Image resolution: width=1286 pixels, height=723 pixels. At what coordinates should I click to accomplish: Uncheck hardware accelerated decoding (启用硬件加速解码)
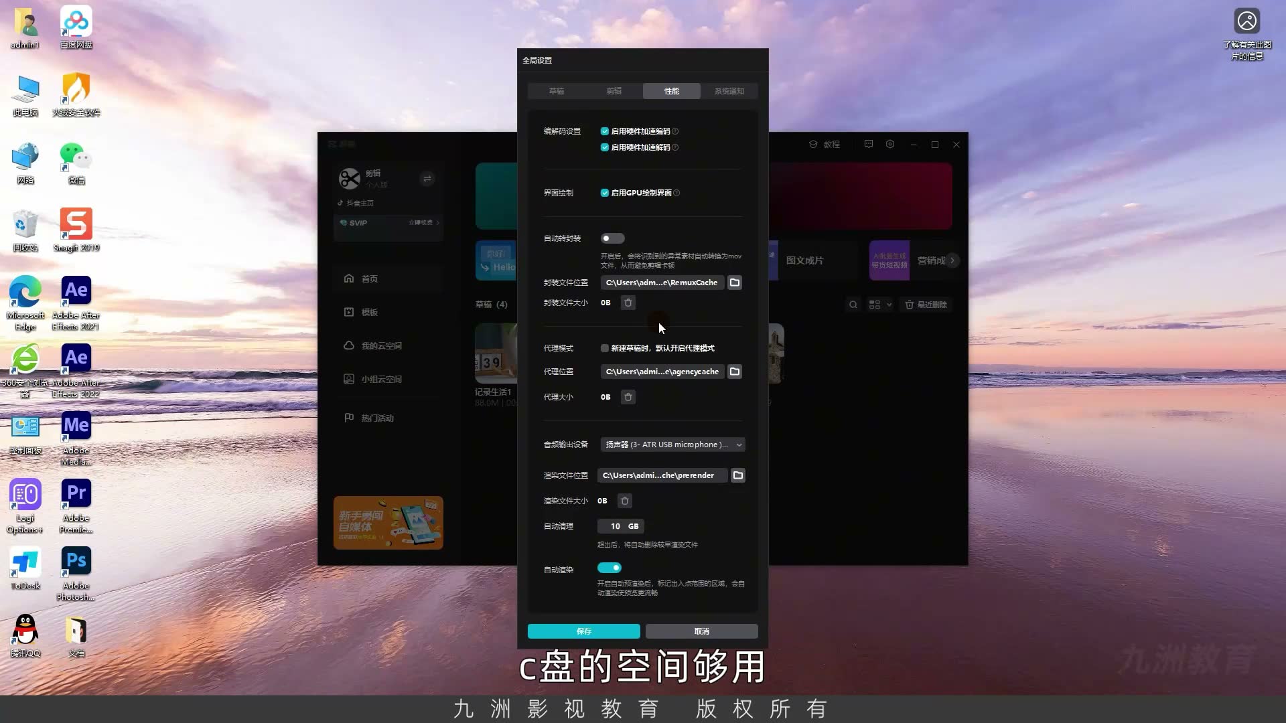point(605,147)
